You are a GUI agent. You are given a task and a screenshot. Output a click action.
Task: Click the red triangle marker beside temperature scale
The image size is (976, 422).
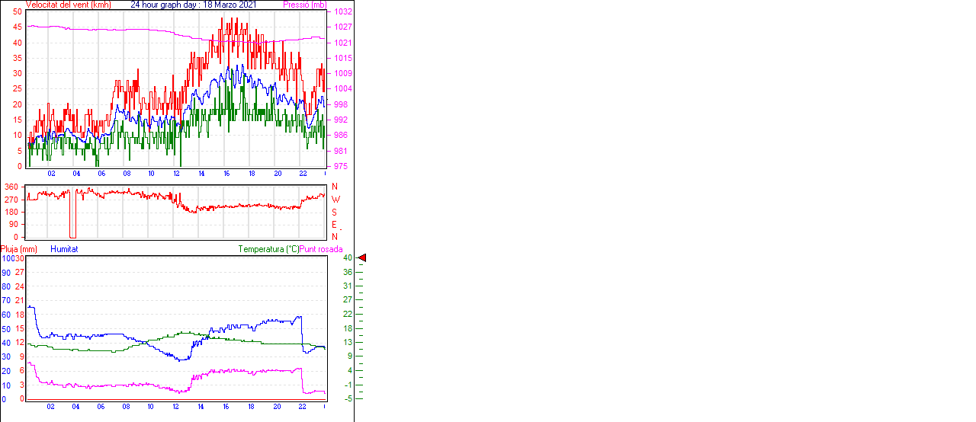[362, 258]
